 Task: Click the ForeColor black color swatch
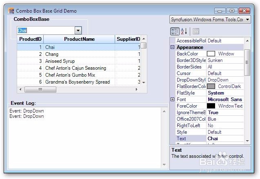point(211,106)
